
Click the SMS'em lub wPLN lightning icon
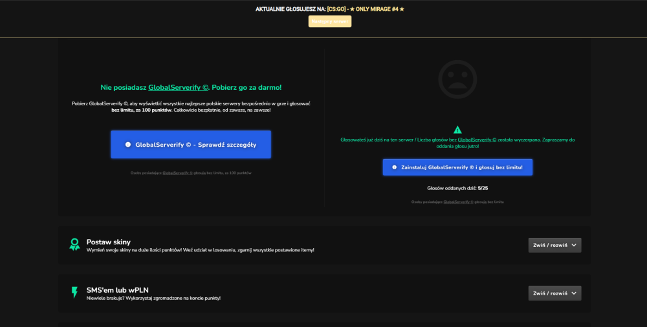tap(74, 292)
